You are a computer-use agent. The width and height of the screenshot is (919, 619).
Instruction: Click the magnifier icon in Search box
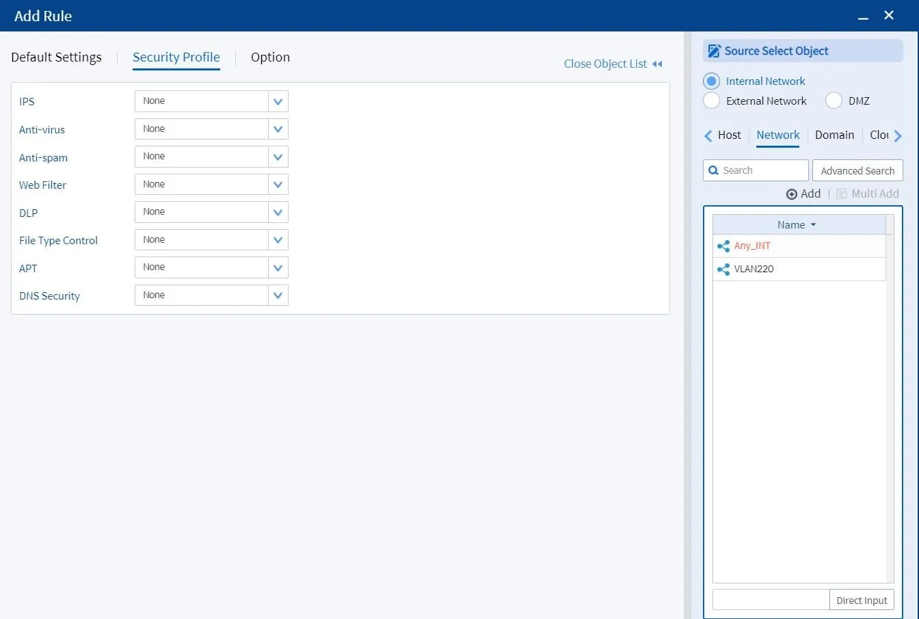(x=713, y=170)
